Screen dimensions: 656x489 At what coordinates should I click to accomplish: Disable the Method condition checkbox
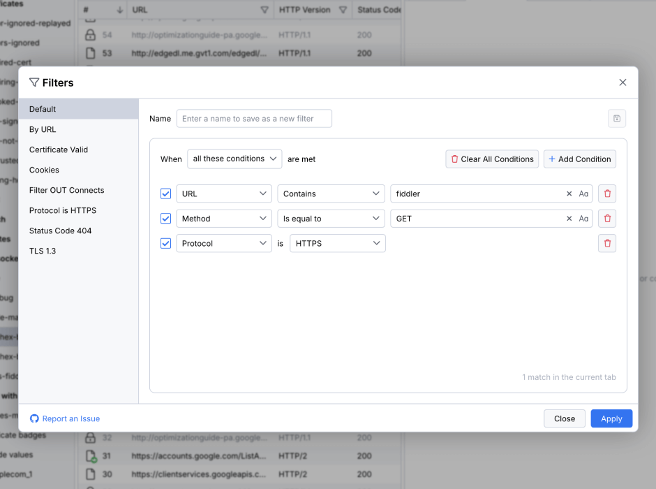pyautogui.click(x=165, y=218)
